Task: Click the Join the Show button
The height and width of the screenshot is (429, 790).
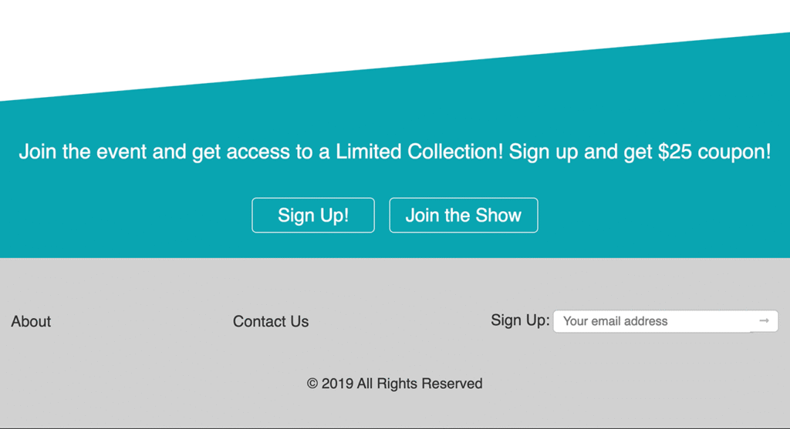Action: 463,216
